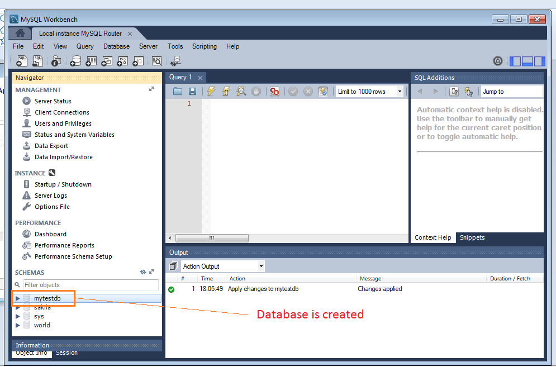Refresh the schemas list
Viewport: 556px width, 367px height.
[143, 272]
